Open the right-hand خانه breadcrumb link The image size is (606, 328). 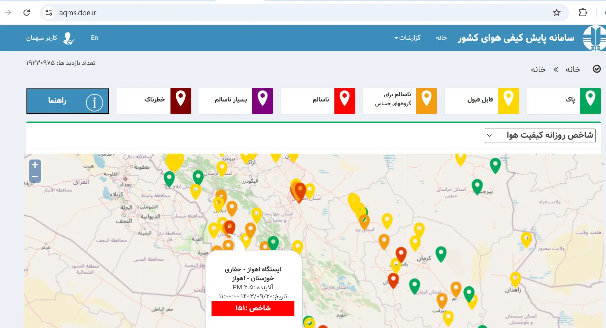[x=573, y=69]
